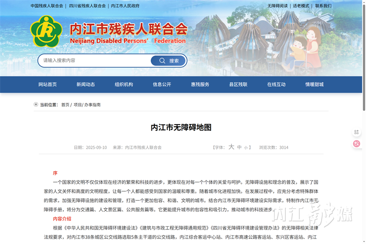Toggle the 适老模式 elderly-friendly mode
This screenshot has height=244, width=366.
[301, 6]
